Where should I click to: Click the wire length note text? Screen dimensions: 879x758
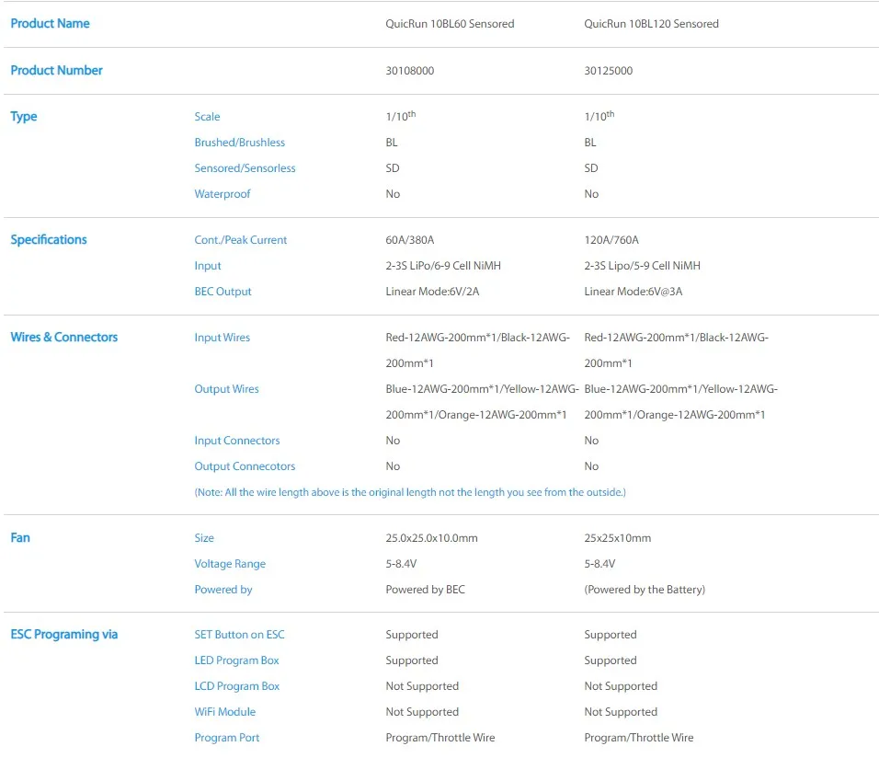[410, 493]
